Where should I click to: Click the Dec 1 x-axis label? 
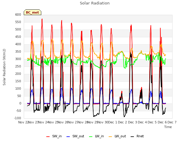pyautogui.click(x=113, y=122)
